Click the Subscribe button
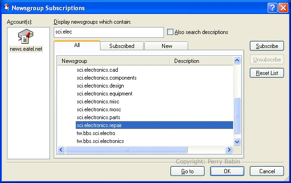Image resolution: width=291 pixels, height=183 pixels. [267, 46]
